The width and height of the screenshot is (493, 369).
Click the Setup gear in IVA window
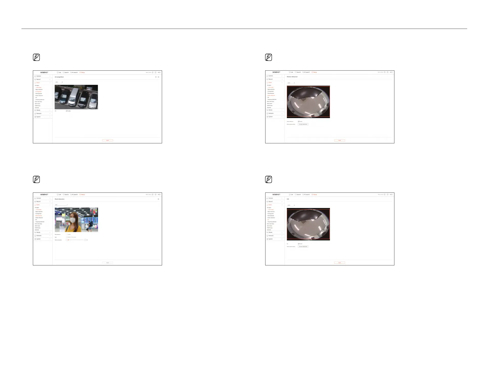(x=312, y=195)
